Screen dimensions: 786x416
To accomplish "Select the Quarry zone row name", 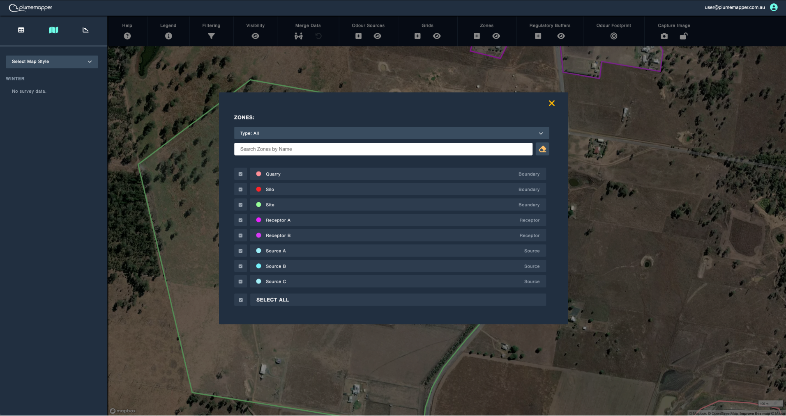I will (x=273, y=174).
